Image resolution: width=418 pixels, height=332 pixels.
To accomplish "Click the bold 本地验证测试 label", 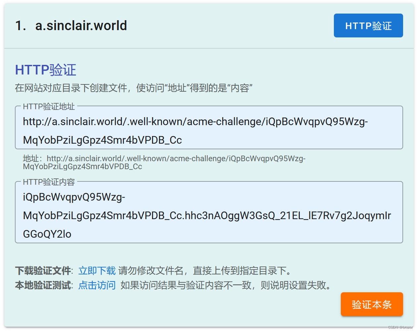I will 43,285.
